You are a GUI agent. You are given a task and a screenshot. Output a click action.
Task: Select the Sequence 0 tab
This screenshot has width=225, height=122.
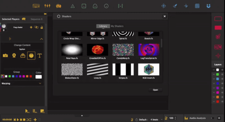click(x=37, y=19)
